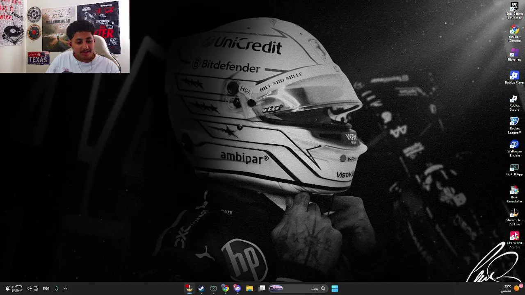Launch Roblox Studio from desktop

click(514, 103)
